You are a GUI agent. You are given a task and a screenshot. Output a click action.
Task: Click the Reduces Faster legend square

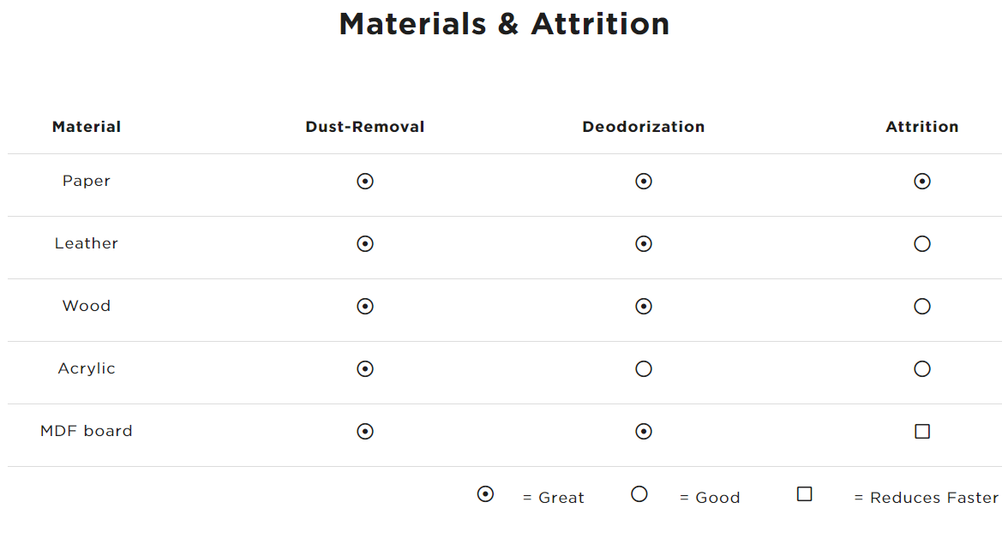click(804, 494)
